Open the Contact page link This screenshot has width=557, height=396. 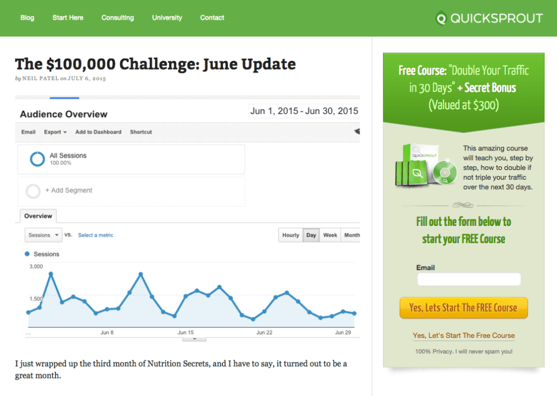coord(212,18)
